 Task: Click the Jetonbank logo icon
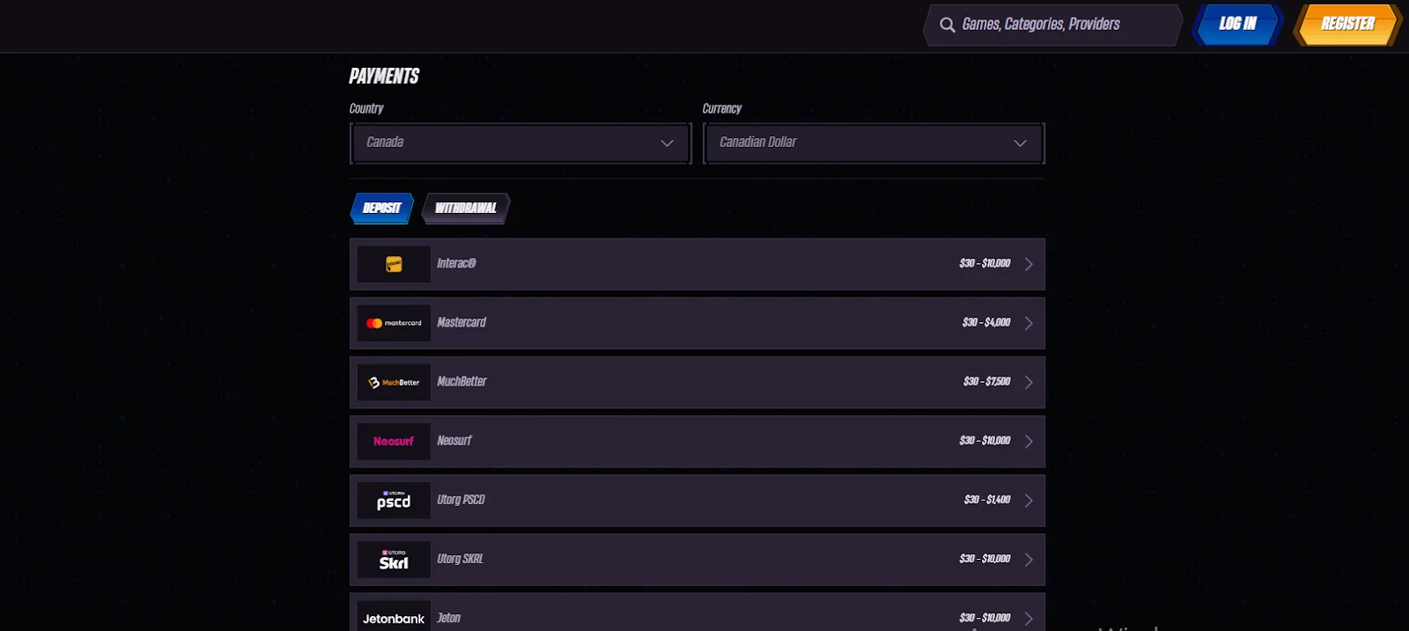pyautogui.click(x=394, y=618)
